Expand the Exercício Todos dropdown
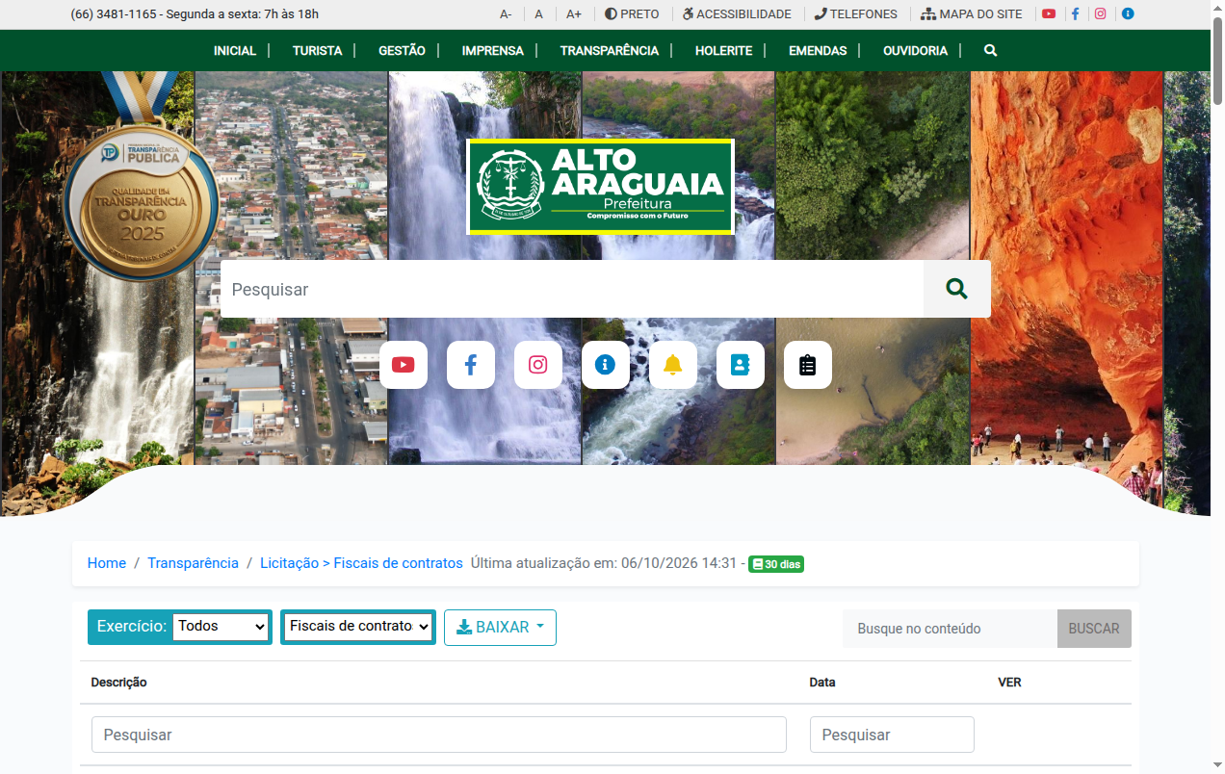The image size is (1225, 774). pyautogui.click(x=221, y=627)
